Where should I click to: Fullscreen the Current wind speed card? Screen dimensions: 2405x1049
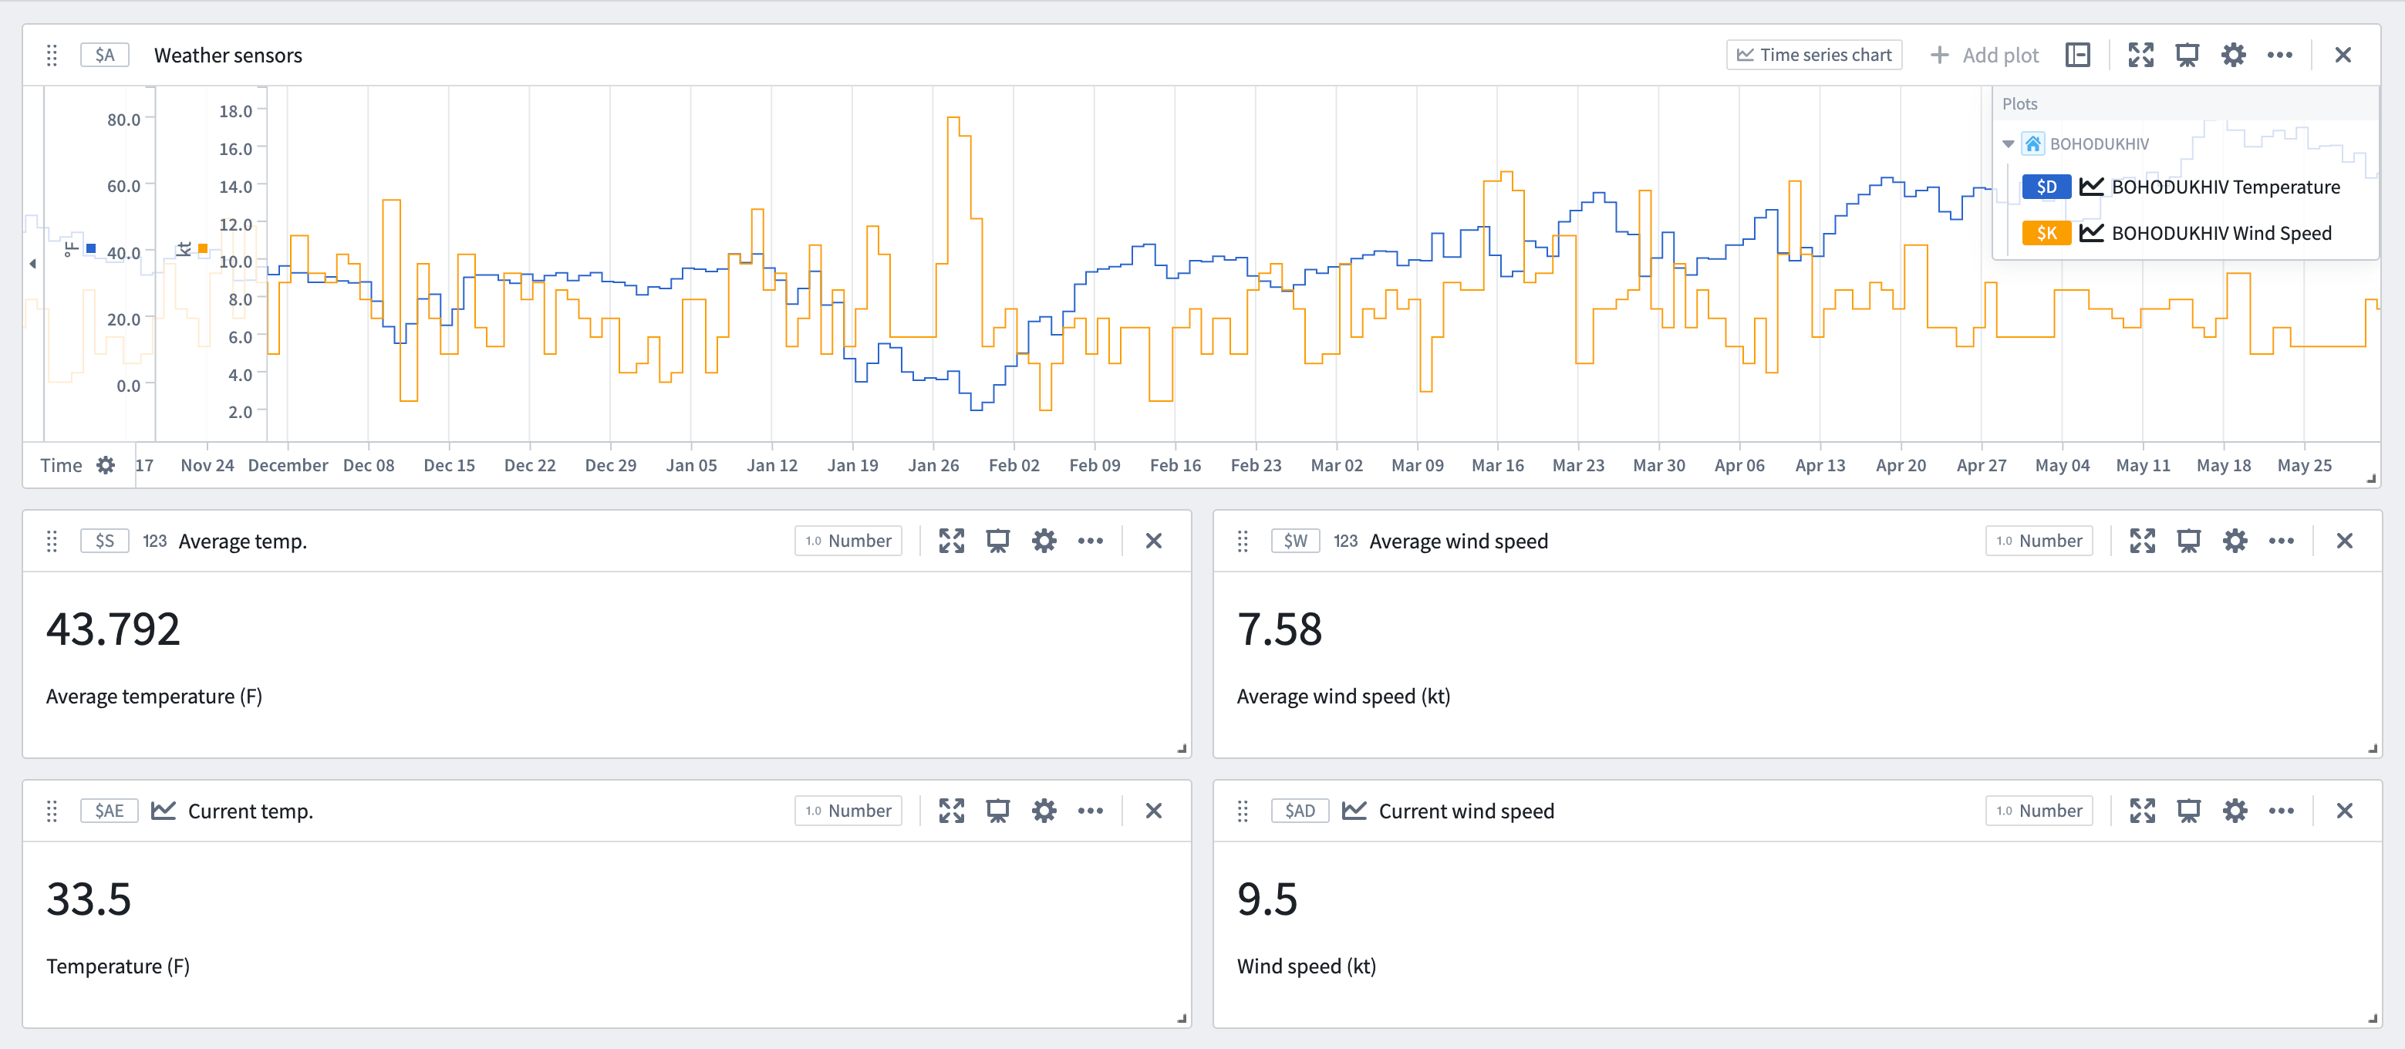coord(2142,811)
